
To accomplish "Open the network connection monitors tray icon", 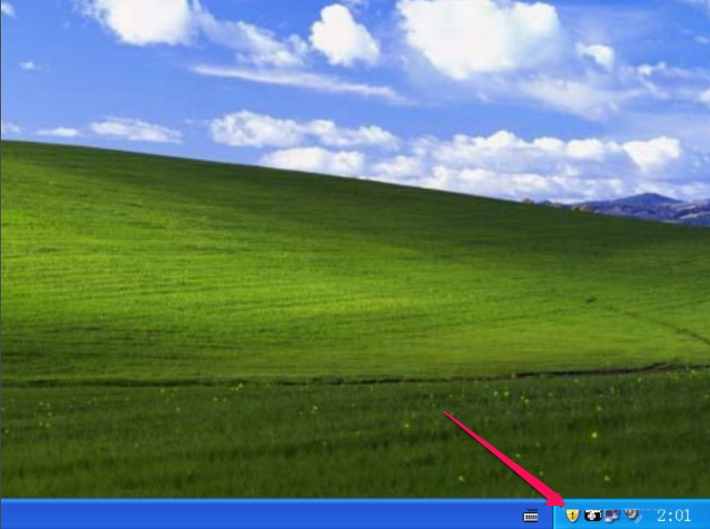I will pyautogui.click(x=611, y=516).
